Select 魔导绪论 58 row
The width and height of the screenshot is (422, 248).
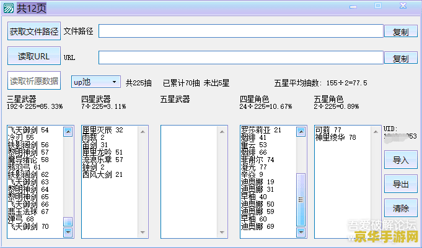click(29, 160)
